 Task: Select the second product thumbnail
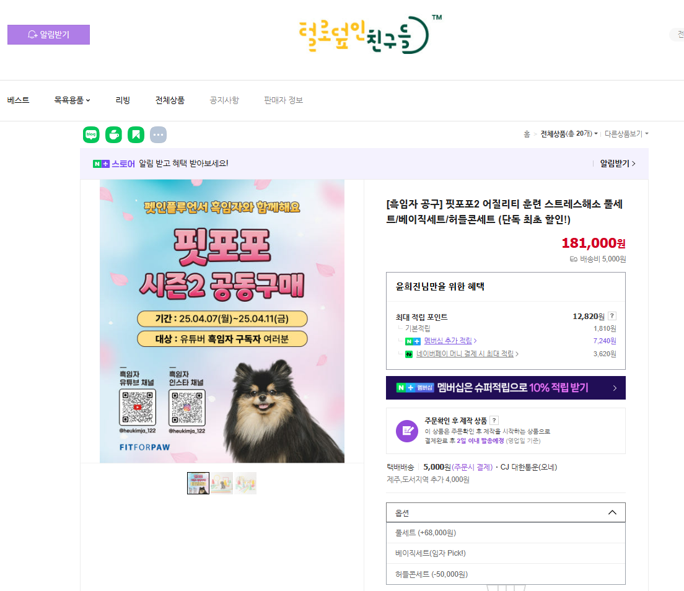coord(222,483)
